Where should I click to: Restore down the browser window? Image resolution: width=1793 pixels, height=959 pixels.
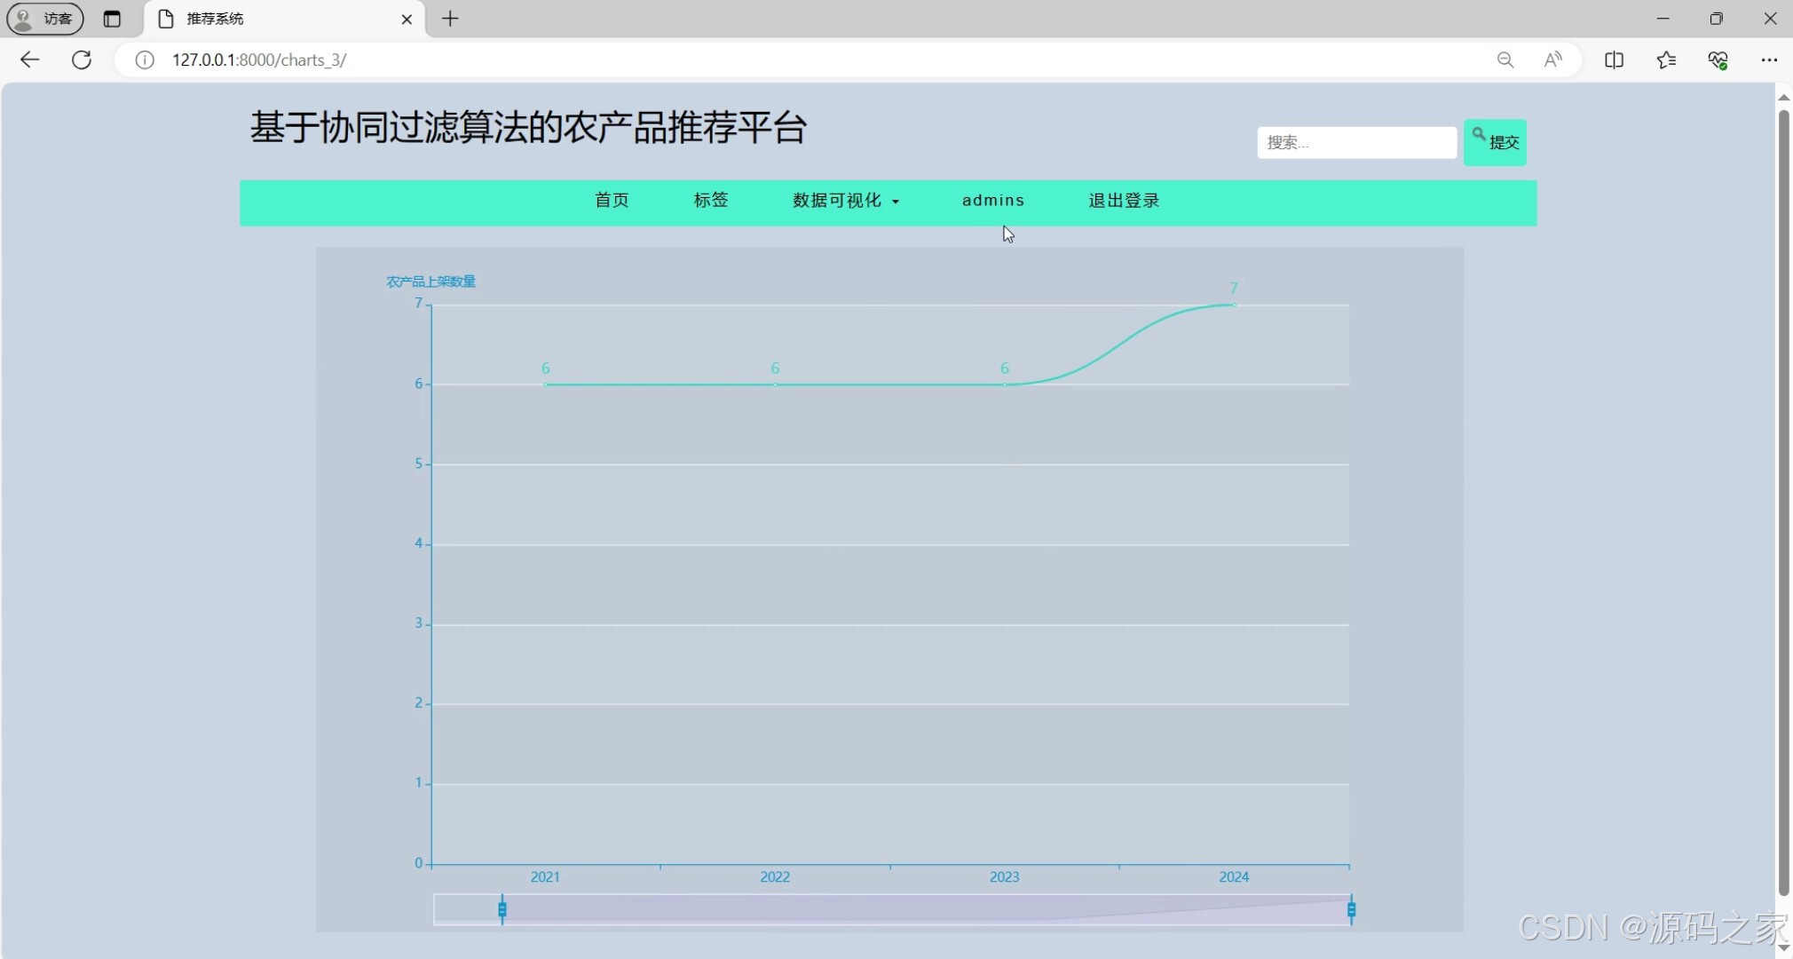point(1717,19)
